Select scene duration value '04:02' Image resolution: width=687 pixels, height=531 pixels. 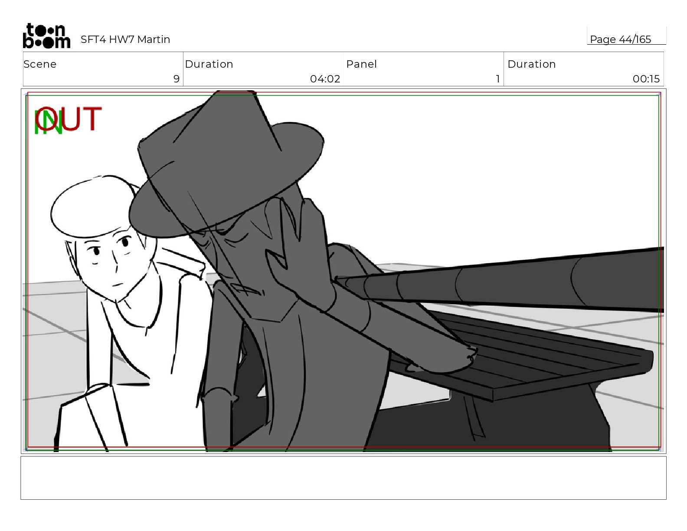point(325,79)
